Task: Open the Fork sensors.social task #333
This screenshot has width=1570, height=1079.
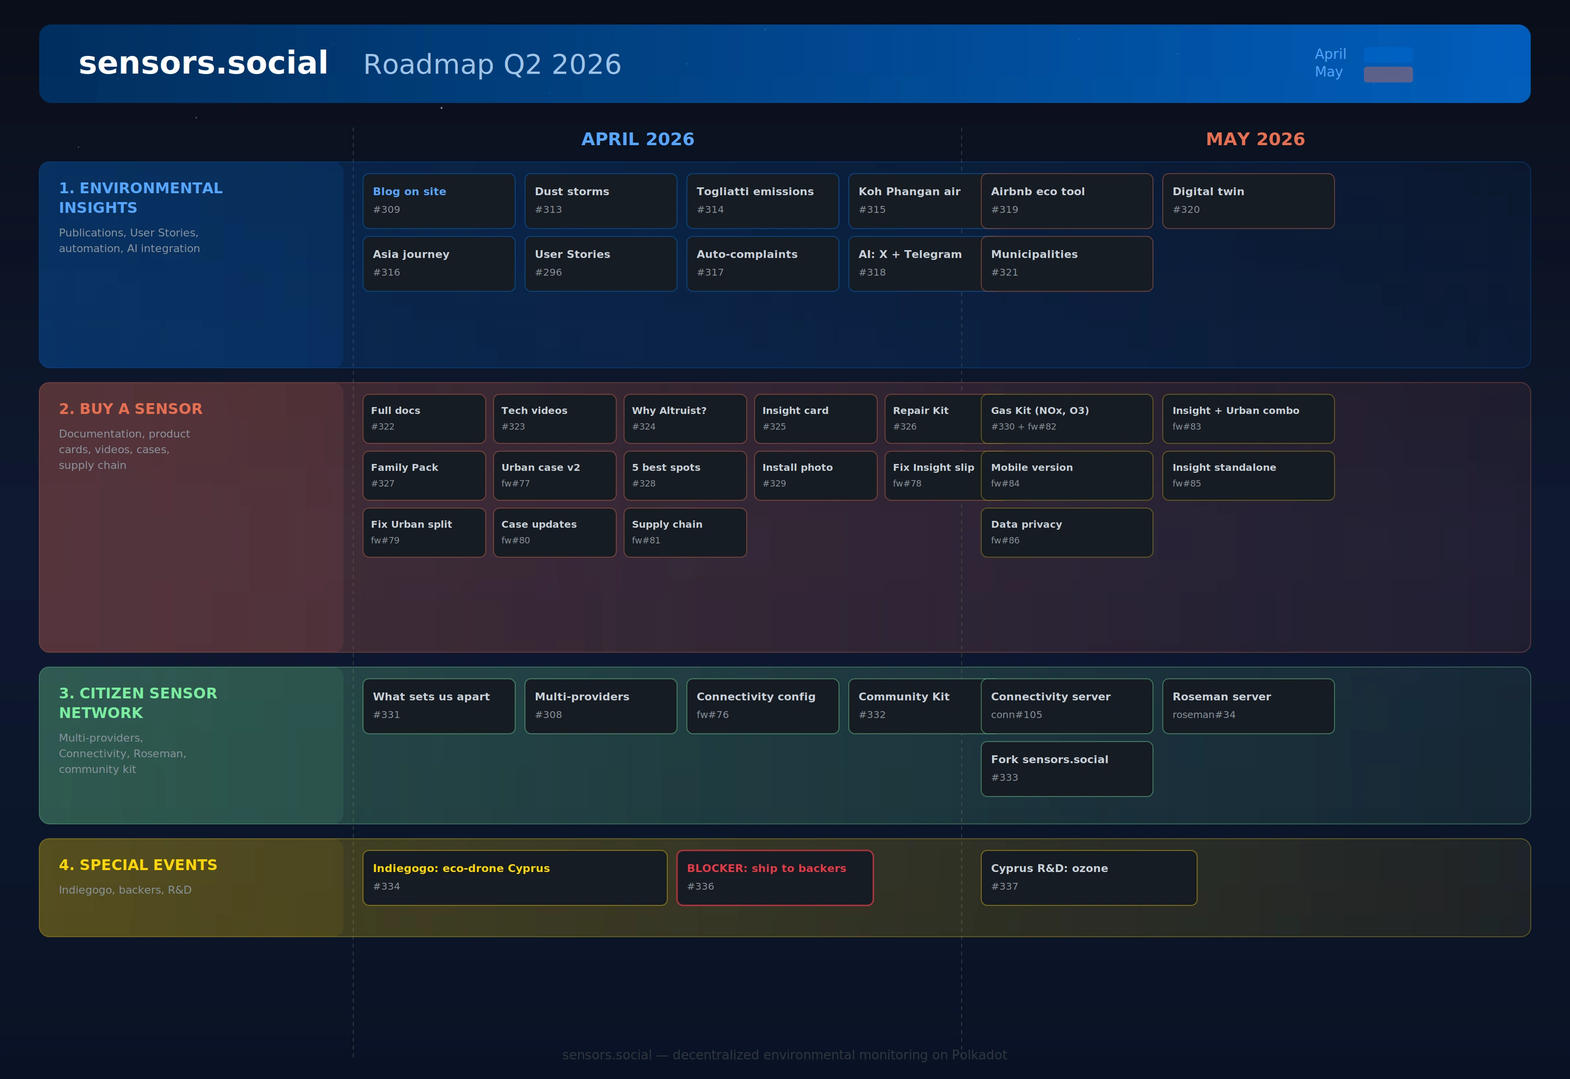Action: point(1066,769)
